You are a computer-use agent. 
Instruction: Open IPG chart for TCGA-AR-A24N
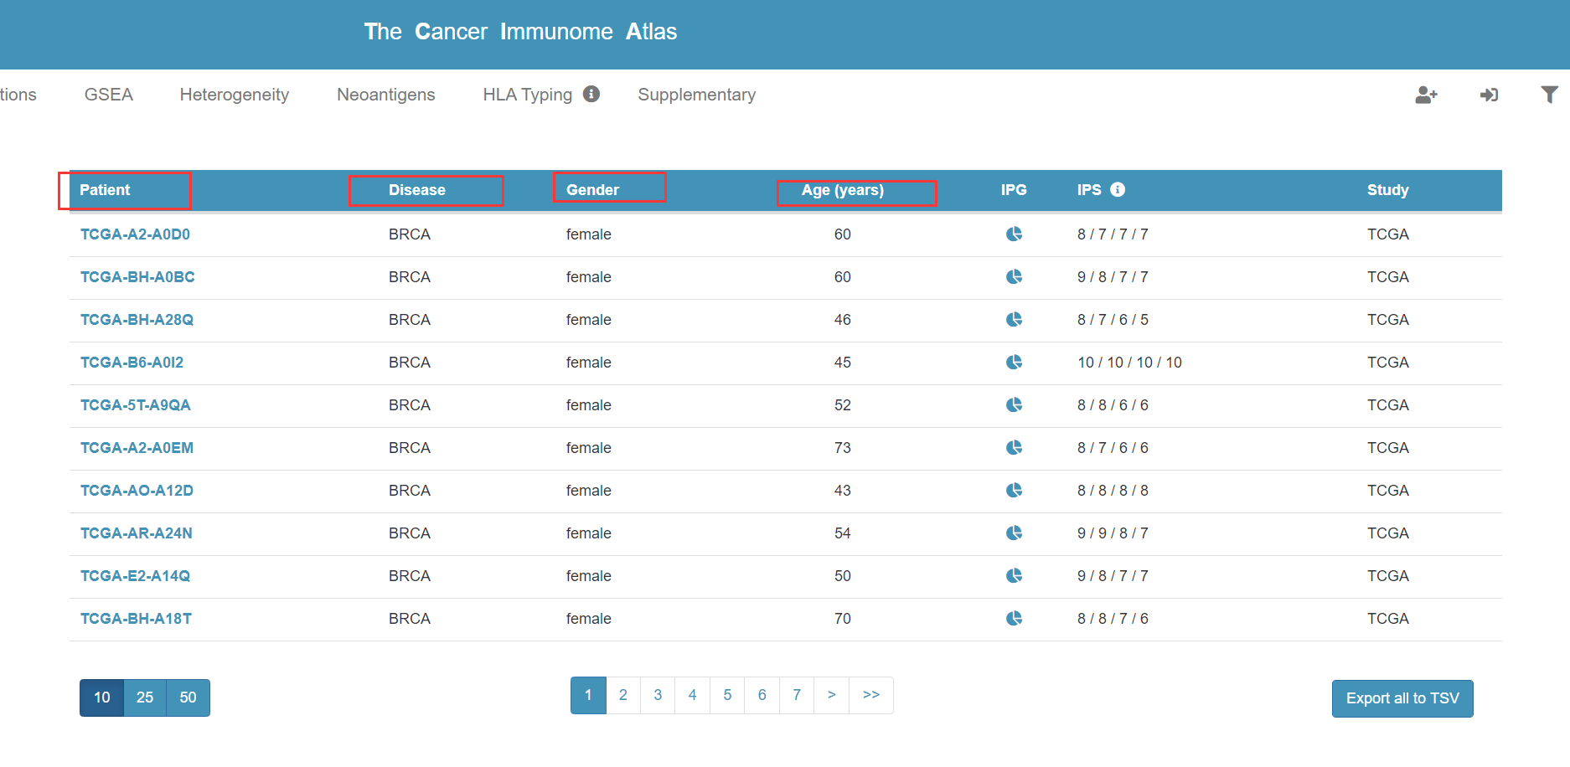coord(1014,533)
